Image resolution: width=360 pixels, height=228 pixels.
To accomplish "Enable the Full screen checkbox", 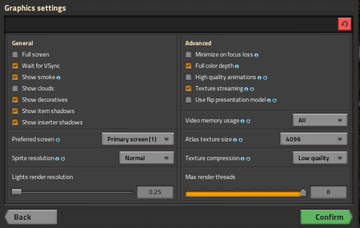I will [x=15, y=55].
